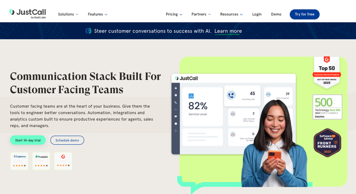
Task: Expand the Pricing dropdown menu
Action: pyautogui.click(x=174, y=14)
